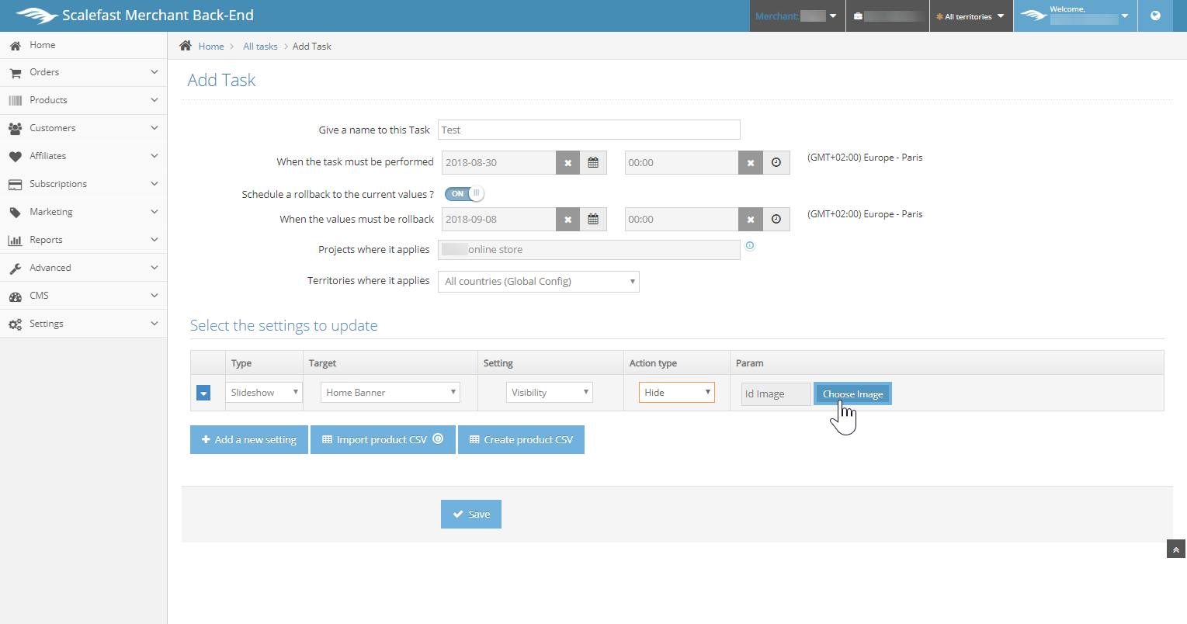The image size is (1187, 624).
Task: Expand the Marketing sidebar menu
Action: (x=83, y=212)
